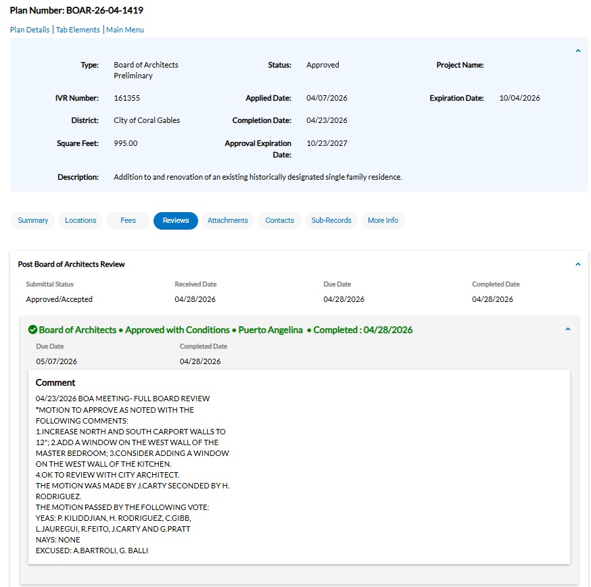Select the review Due Date 05/07/2026
Screen dimensions: 591x587
[57, 361]
